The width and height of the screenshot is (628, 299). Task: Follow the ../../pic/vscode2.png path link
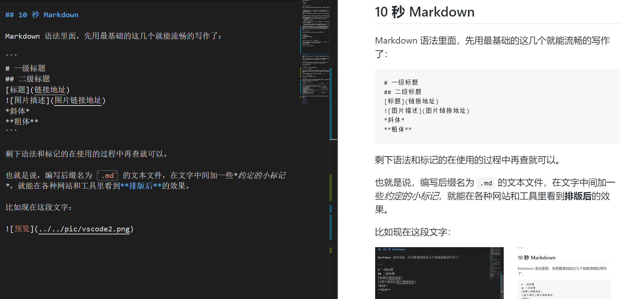click(x=84, y=229)
